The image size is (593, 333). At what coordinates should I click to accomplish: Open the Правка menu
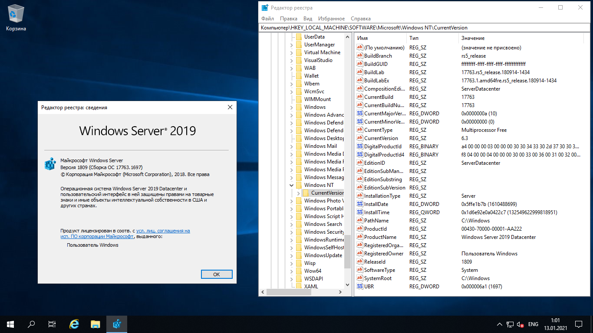tap(289, 19)
